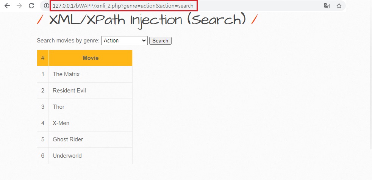
Task: Open the genre dropdown showing Action
Action: click(124, 41)
